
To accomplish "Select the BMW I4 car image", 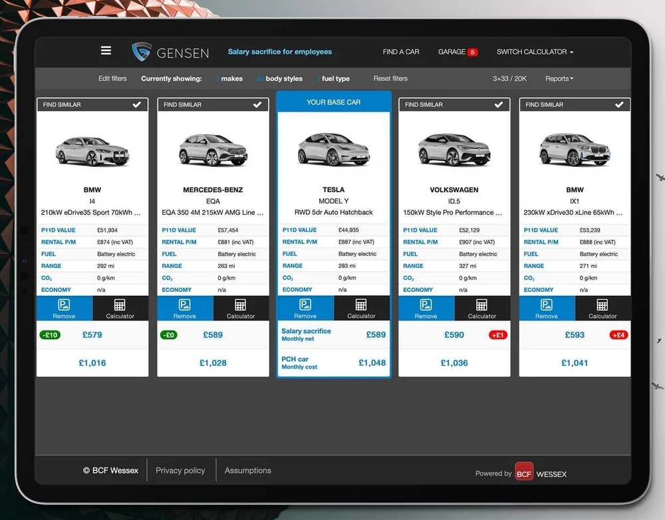I will [92, 151].
